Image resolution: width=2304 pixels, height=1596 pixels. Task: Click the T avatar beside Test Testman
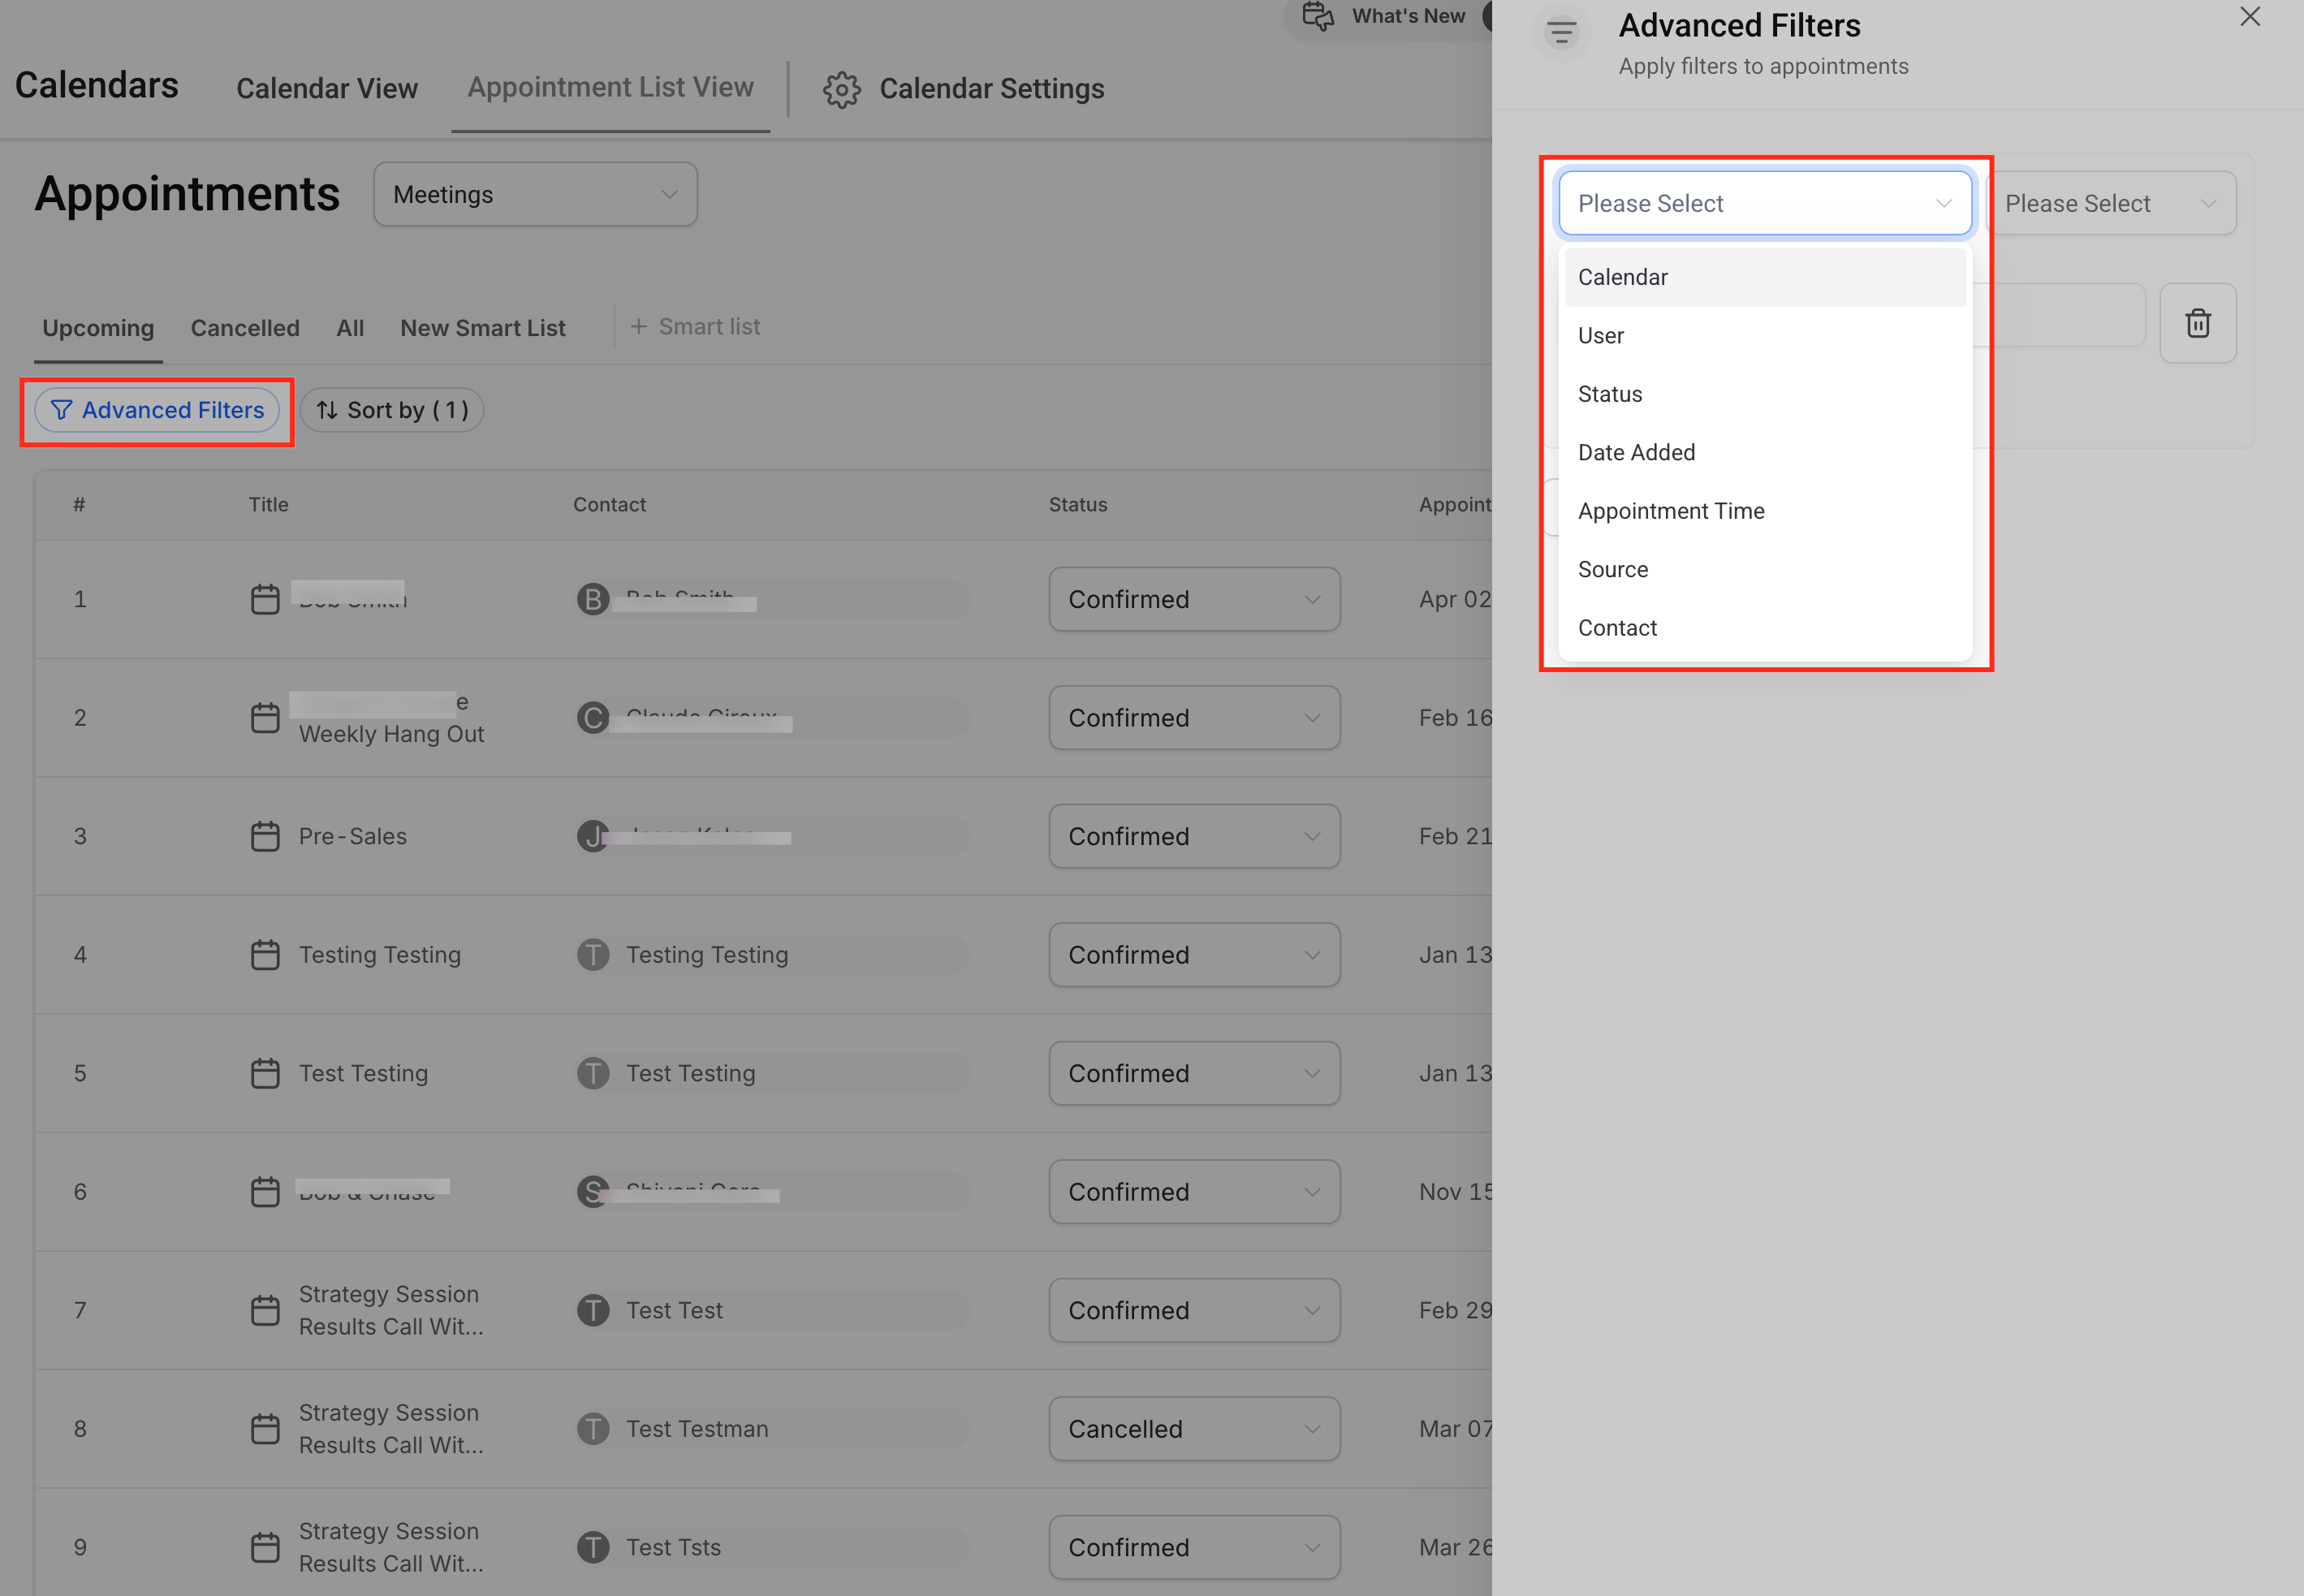pyautogui.click(x=593, y=1428)
